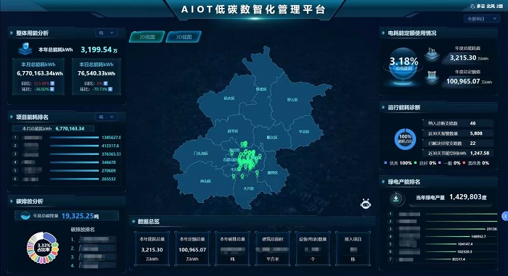Screen dimensions: 508x276
Task: Expand the side panel arrow on right edge
Action: (x=505, y=216)
